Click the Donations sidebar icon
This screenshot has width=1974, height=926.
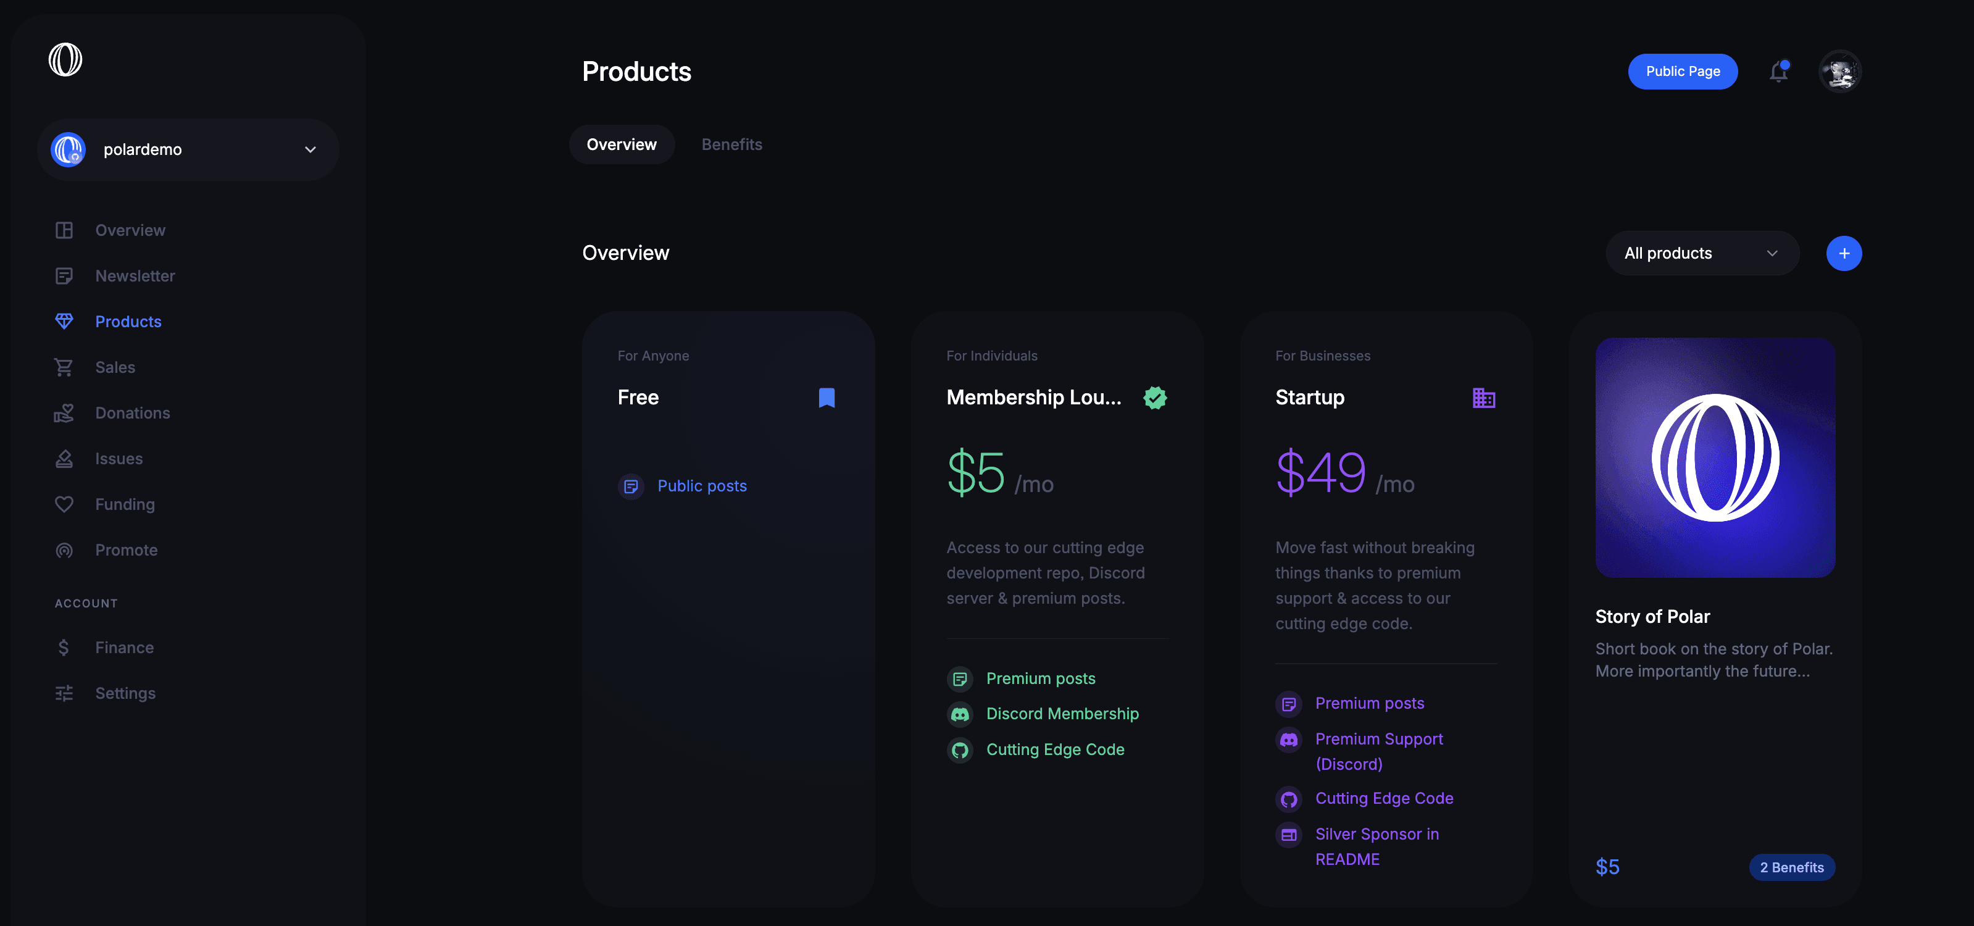point(64,412)
